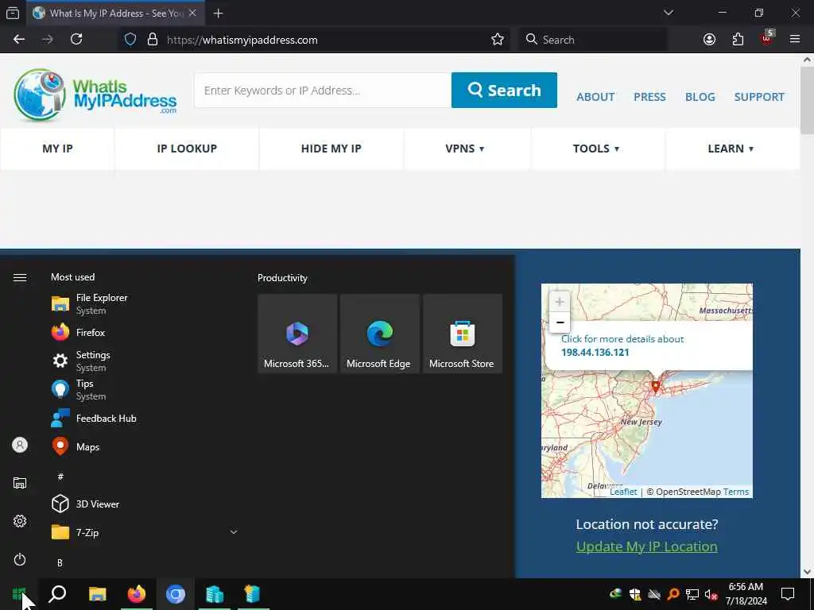814x610 pixels.
Task: Launch Firefox from Start menu list
Action: [145, 333]
